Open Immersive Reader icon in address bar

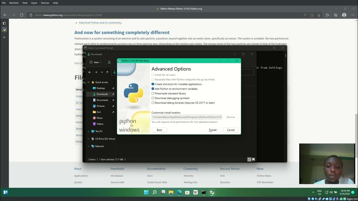click(312, 15)
